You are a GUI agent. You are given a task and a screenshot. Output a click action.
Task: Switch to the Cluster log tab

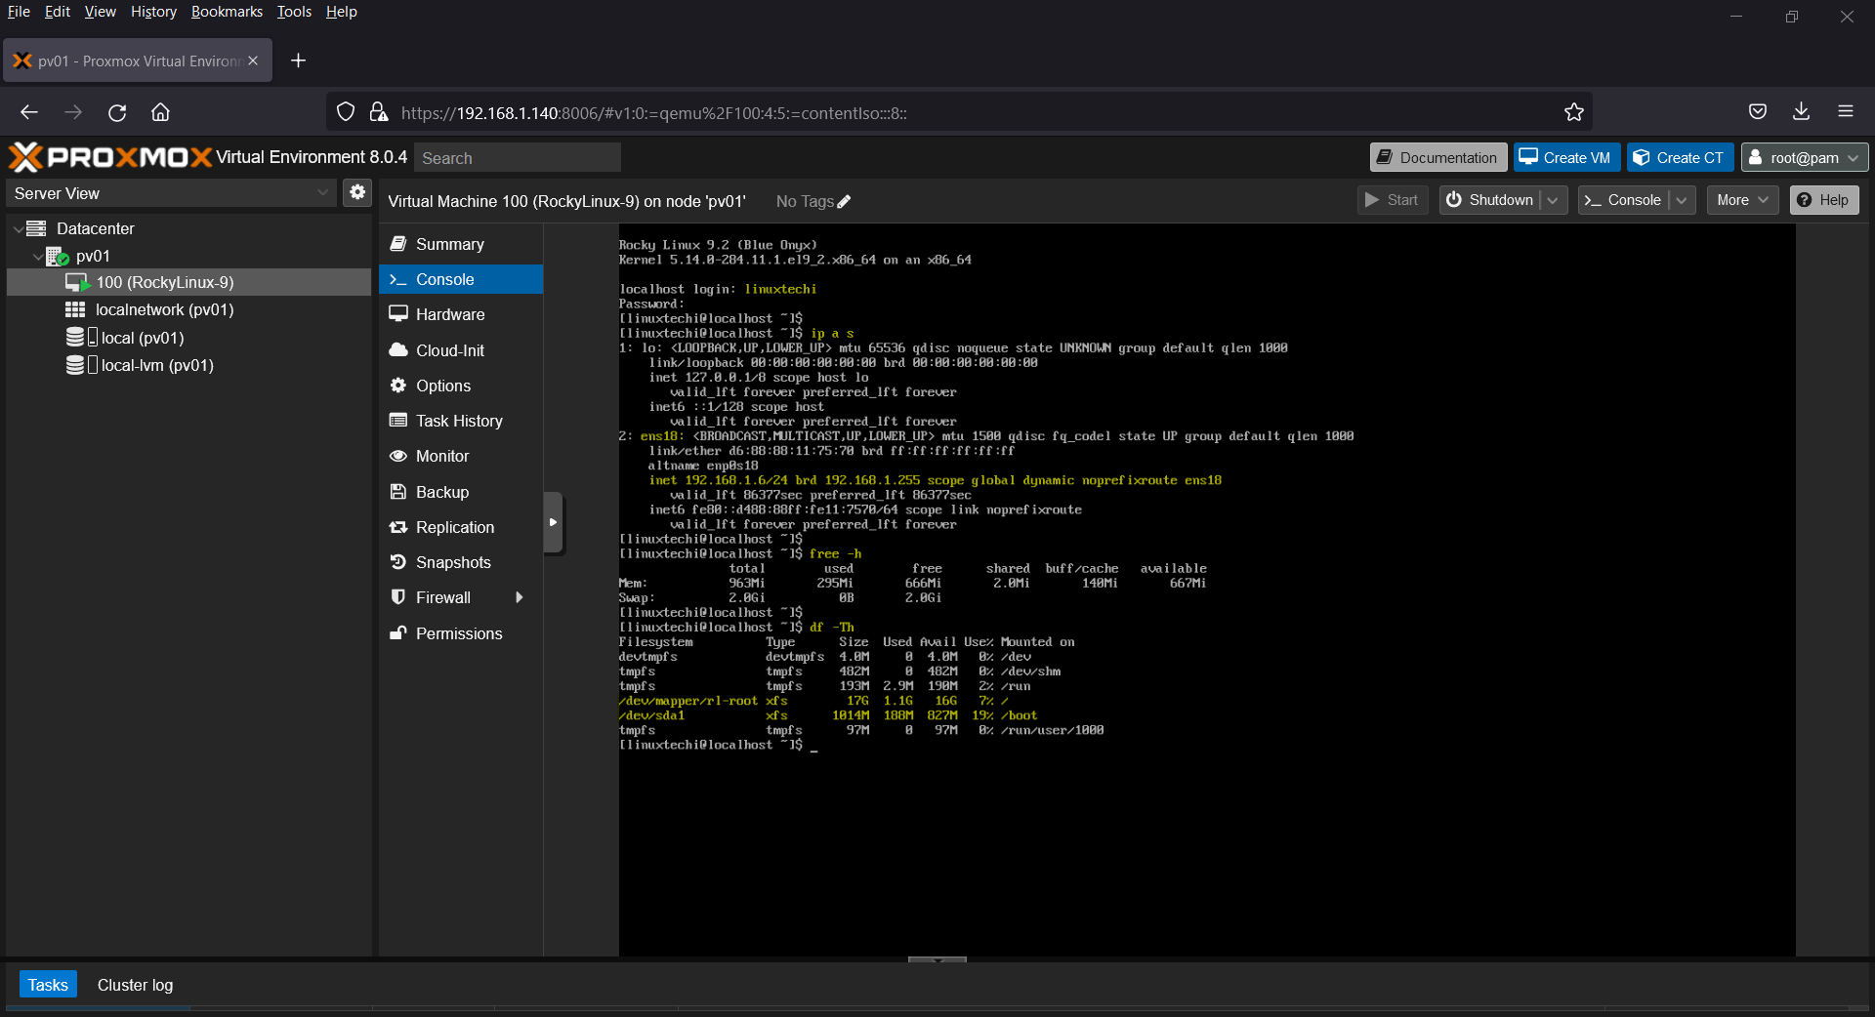click(135, 985)
